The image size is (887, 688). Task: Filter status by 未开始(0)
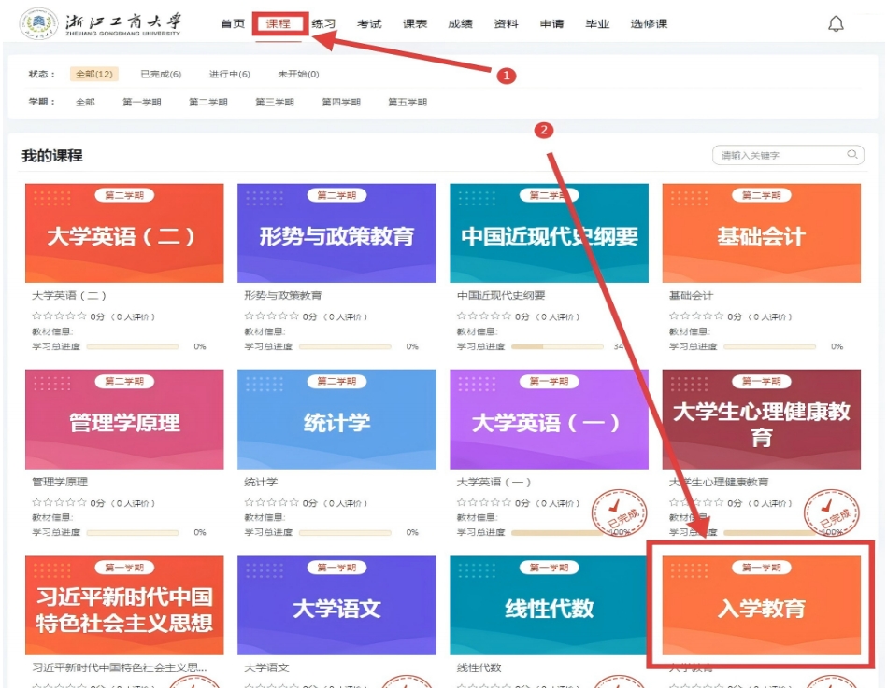tap(298, 74)
